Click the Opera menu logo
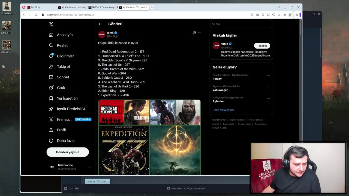The height and width of the screenshot is (196, 349). [x=24, y=7]
